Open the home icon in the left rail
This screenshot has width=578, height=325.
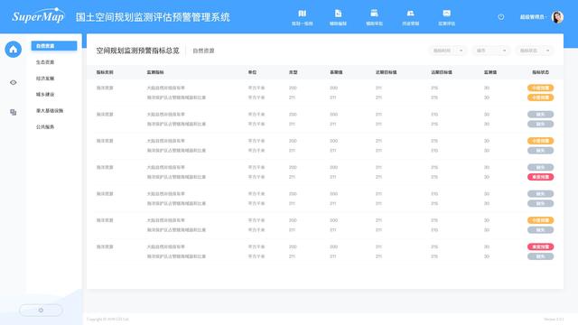point(14,50)
